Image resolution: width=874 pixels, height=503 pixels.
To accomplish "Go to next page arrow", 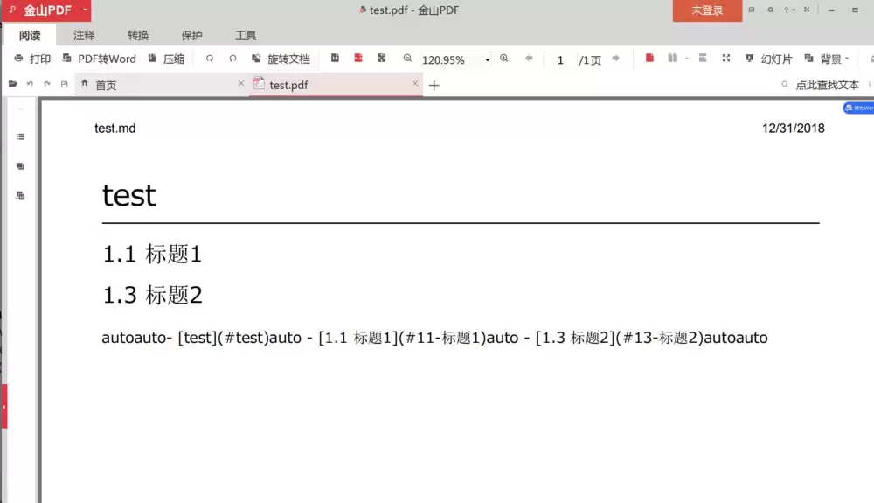I will (616, 58).
